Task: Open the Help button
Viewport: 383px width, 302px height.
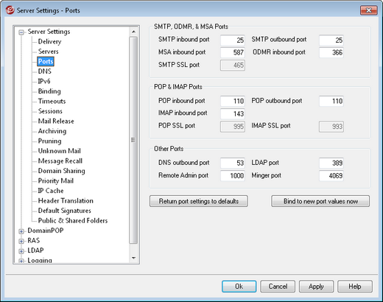Action: (355, 287)
